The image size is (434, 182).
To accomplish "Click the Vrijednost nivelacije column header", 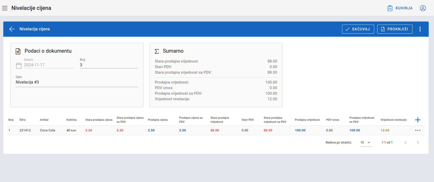I will [393, 120].
